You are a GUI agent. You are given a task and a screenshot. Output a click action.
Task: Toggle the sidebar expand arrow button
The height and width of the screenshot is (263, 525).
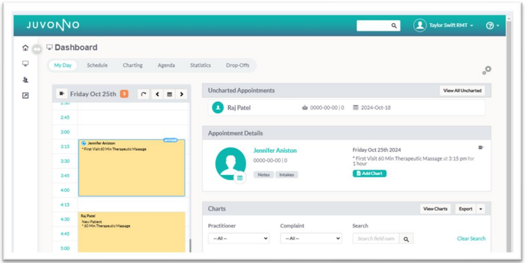coord(37,49)
